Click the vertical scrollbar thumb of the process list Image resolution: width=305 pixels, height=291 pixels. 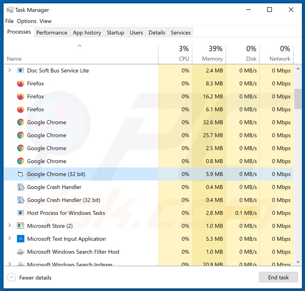(298, 99)
